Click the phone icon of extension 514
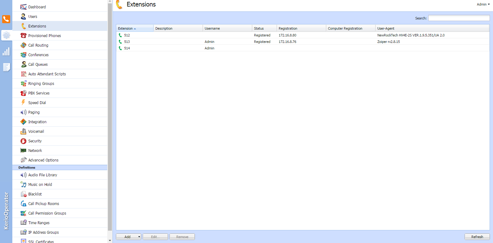Viewport: 493px width, 243px height. (120, 48)
